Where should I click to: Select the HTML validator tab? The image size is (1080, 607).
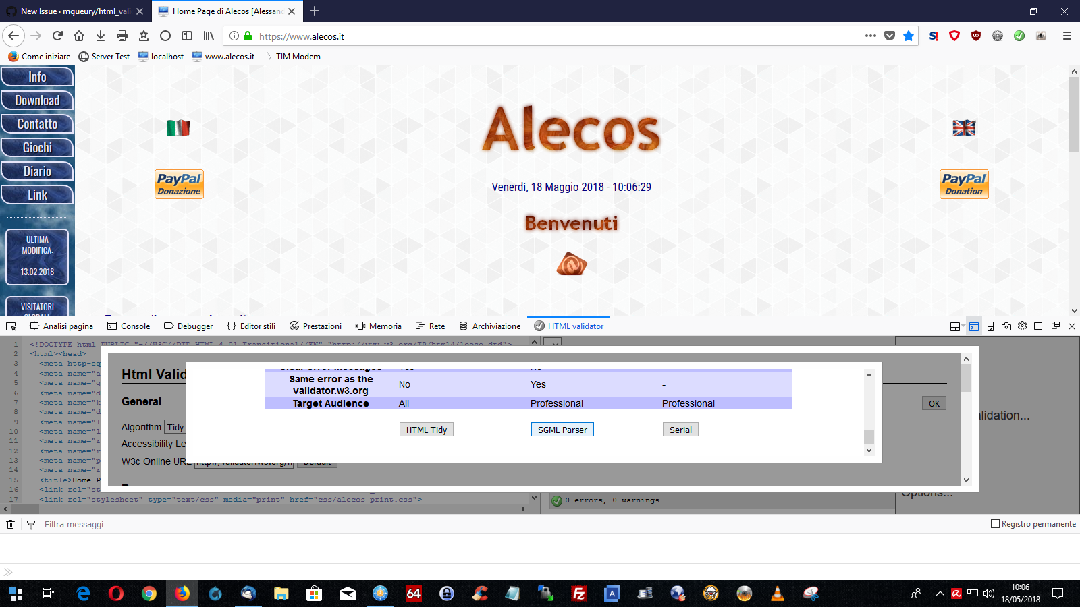click(569, 326)
